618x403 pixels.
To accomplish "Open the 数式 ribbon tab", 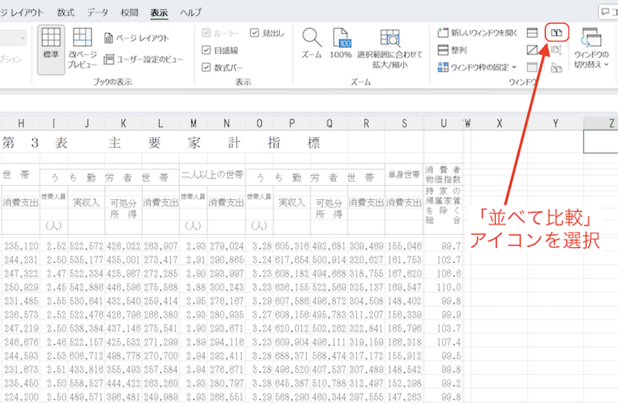I will pos(66,12).
